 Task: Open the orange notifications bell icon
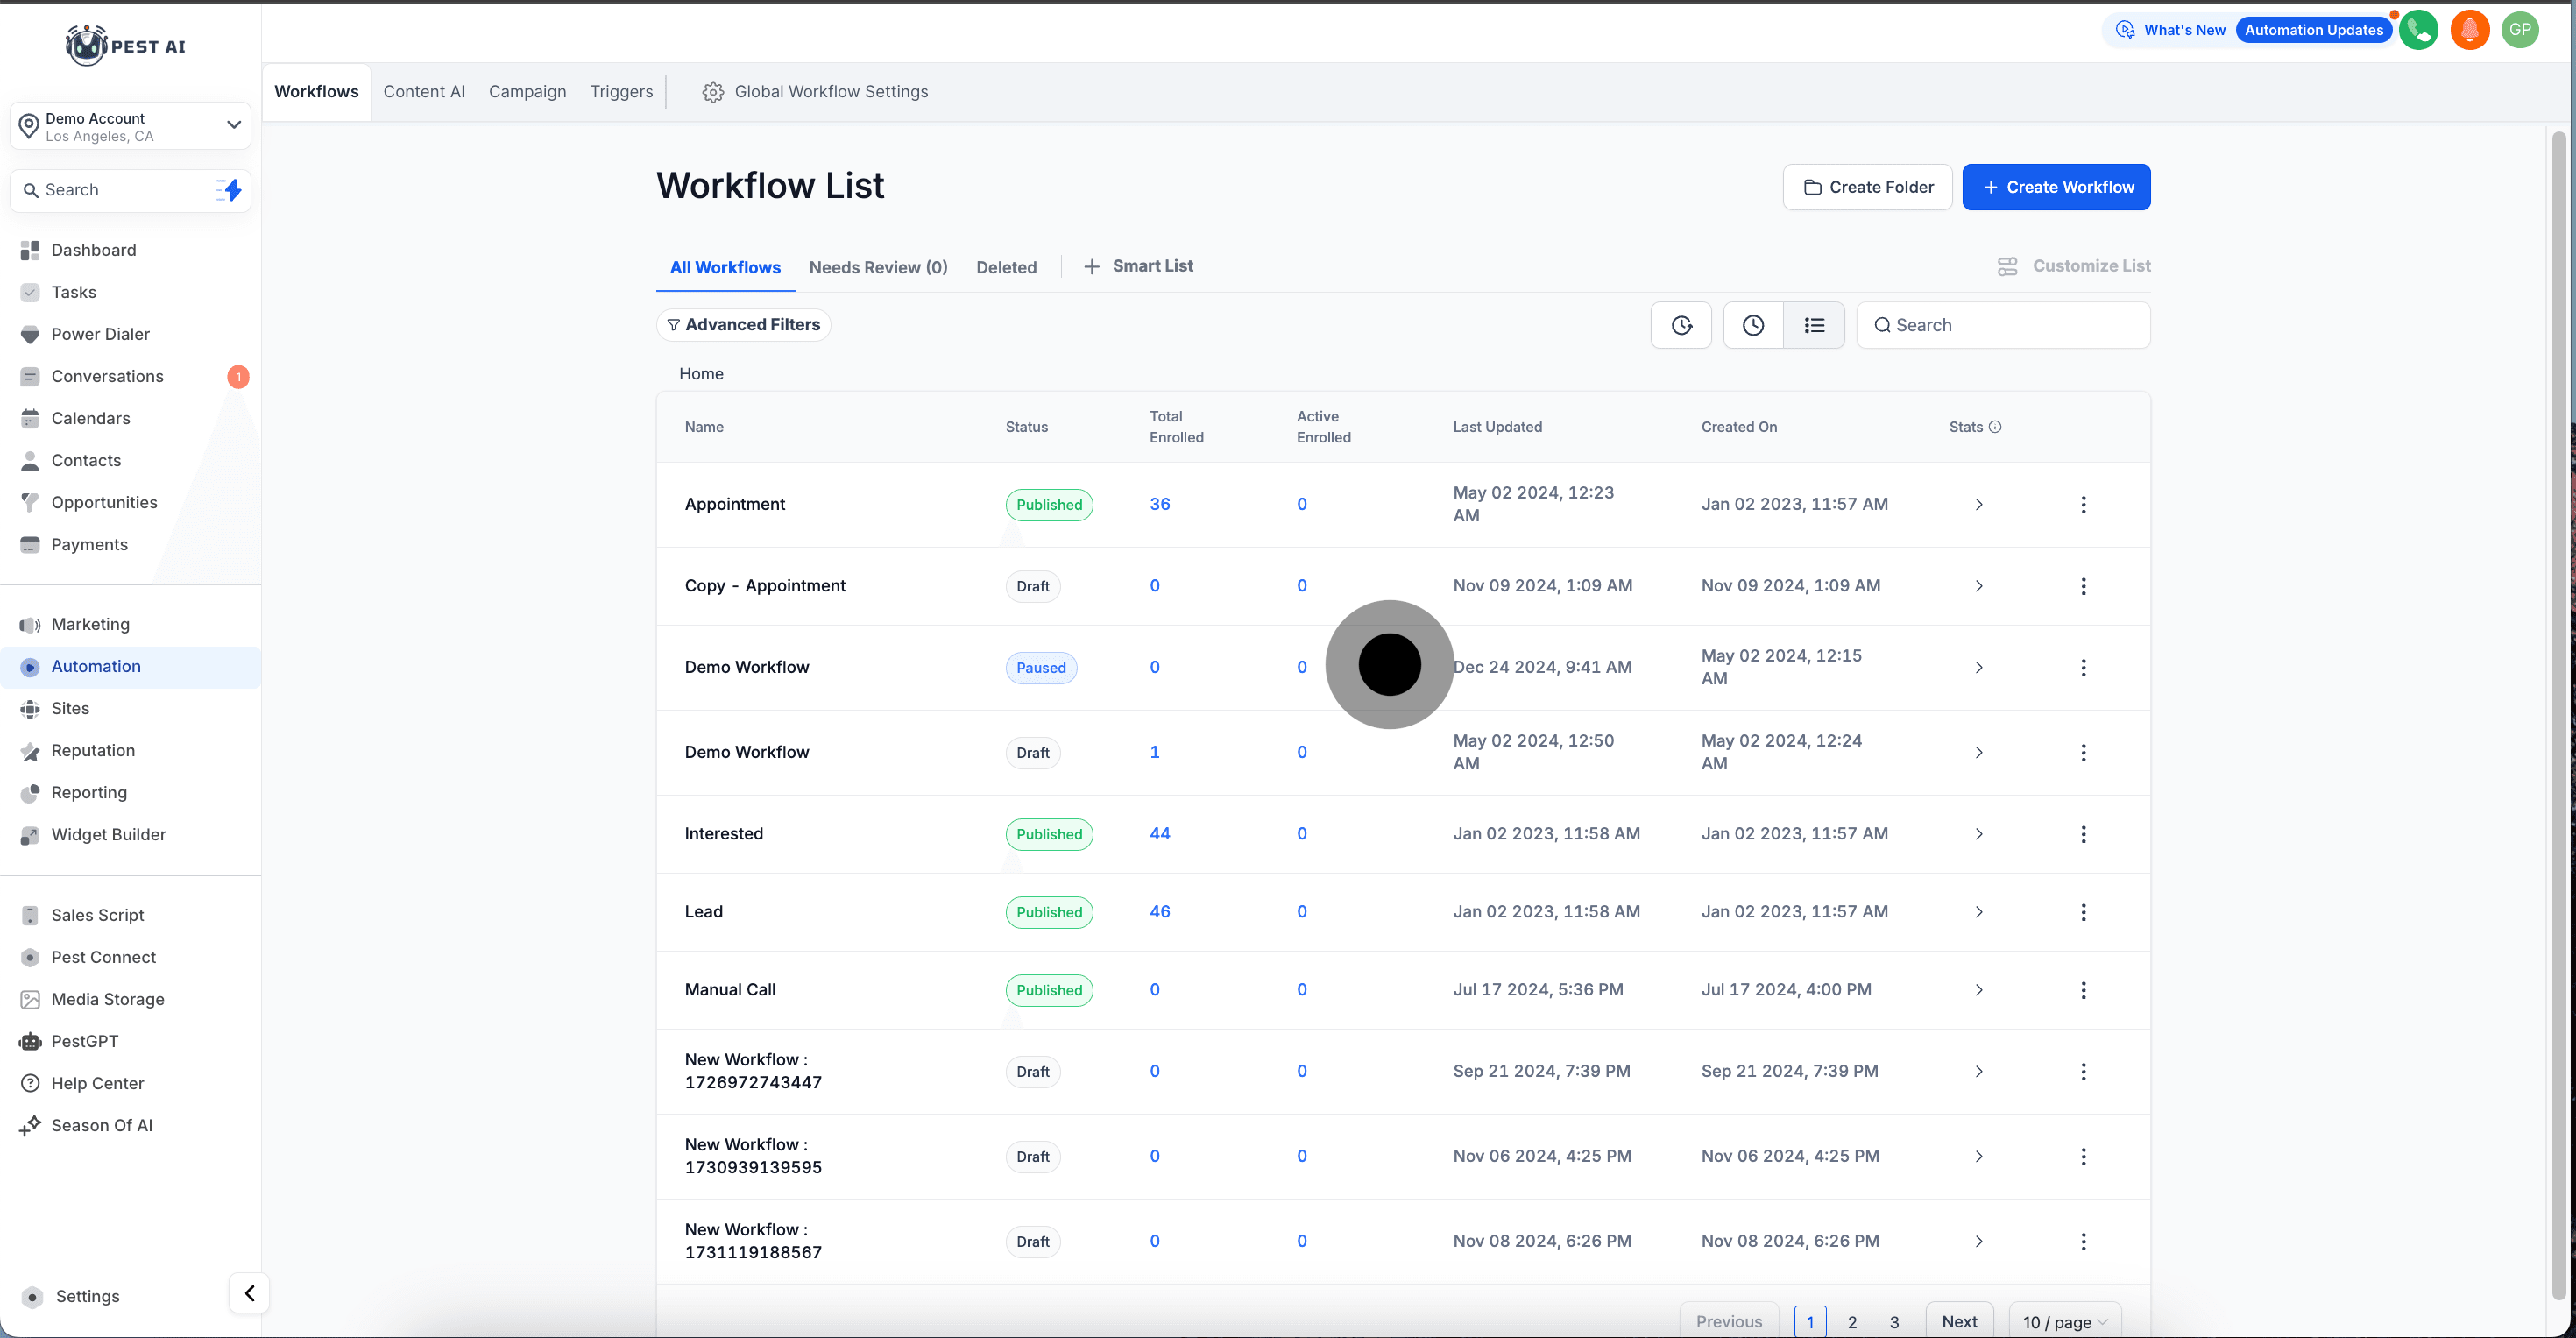[2469, 30]
